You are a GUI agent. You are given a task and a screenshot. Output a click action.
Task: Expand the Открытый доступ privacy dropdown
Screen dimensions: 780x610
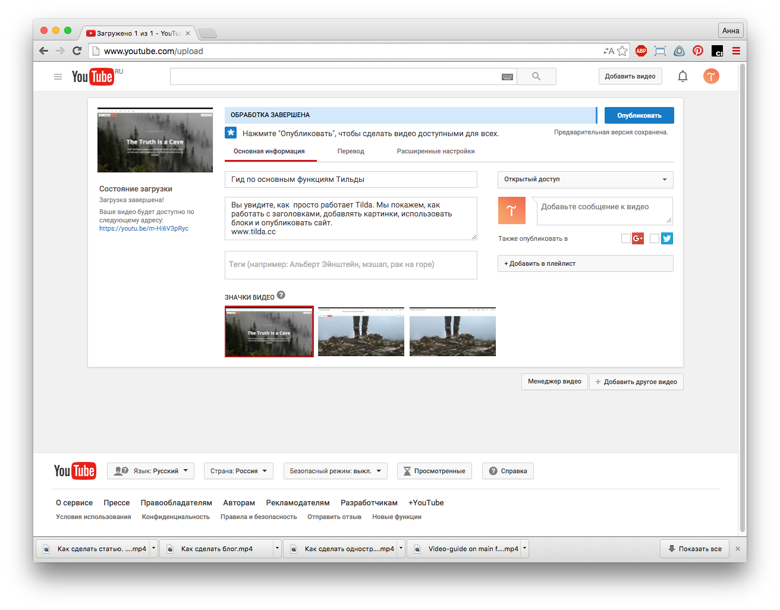pyautogui.click(x=585, y=180)
